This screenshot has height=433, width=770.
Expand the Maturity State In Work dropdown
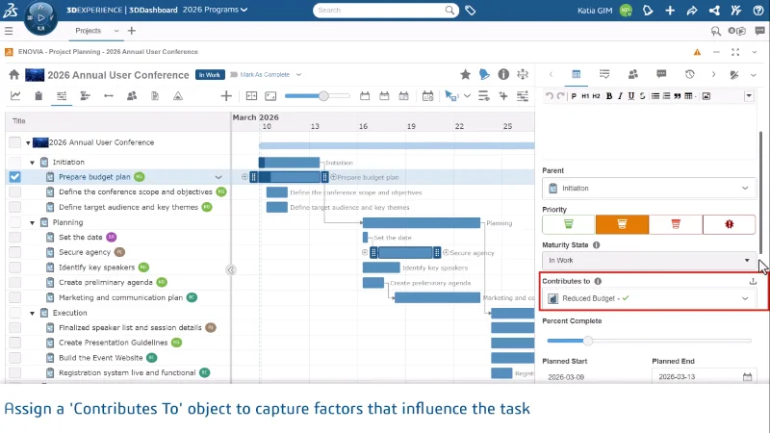649,260
